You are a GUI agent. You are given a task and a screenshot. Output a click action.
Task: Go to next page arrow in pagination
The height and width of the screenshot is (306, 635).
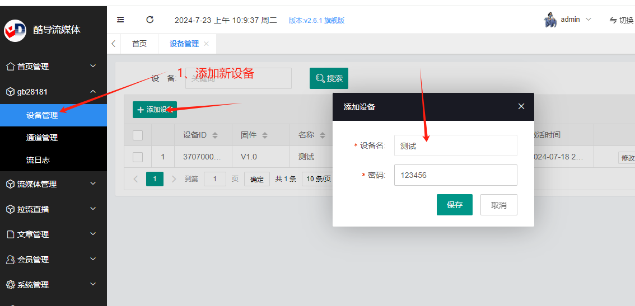174,179
